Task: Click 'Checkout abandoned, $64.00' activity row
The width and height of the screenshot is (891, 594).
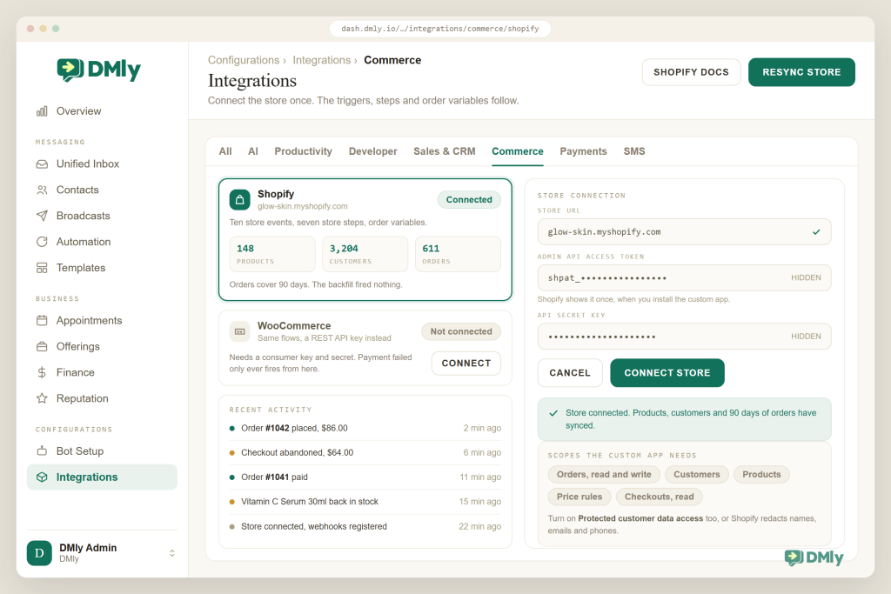Action: 365,452
